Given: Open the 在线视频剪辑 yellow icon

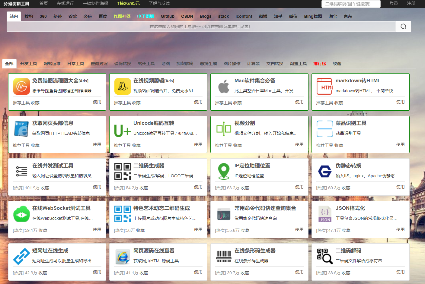Looking at the screenshot, I should pos(123,86).
